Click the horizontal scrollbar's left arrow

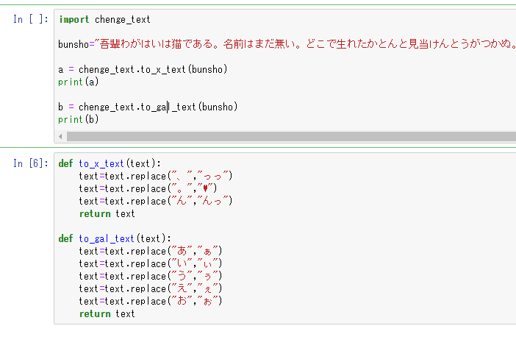[x=60, y=136]
